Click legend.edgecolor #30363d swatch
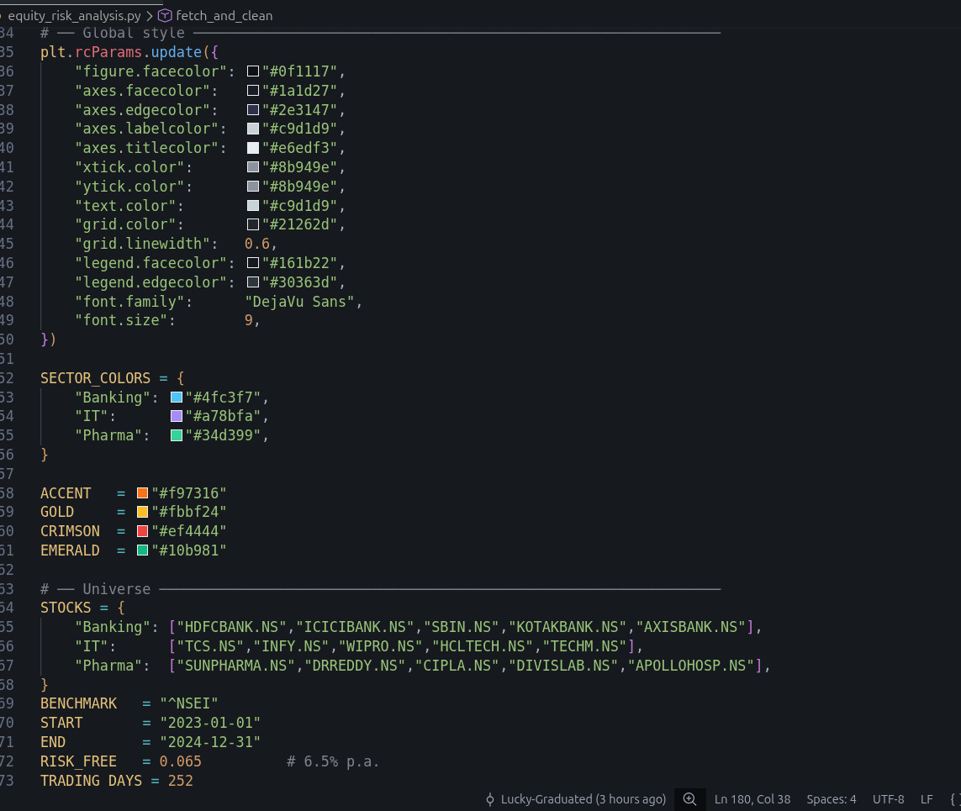Viewport: 961px width, 811px height. (x=252, y=282)
